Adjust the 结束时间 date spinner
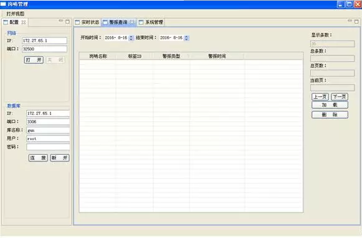This screenshot has height=238, width=362. (x=186, y=38)
